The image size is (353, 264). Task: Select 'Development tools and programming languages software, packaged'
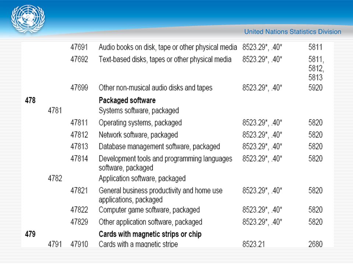(x=165, y=163)
